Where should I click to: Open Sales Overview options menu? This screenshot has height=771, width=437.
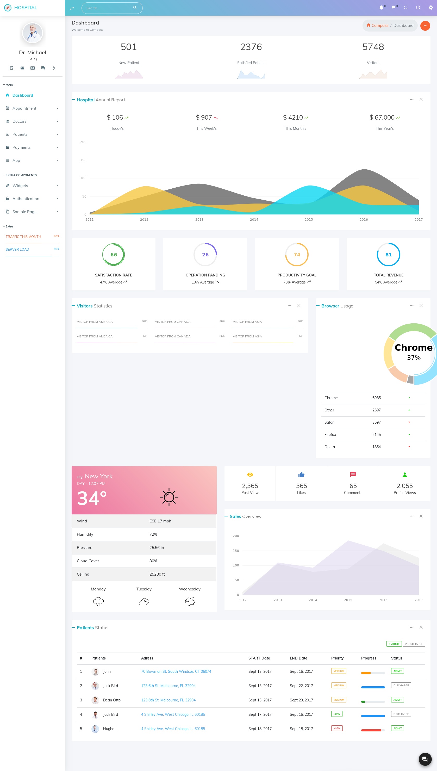(411, 516)
